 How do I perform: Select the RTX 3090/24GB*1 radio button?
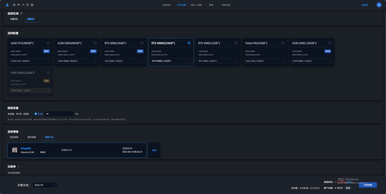point(142,43)
